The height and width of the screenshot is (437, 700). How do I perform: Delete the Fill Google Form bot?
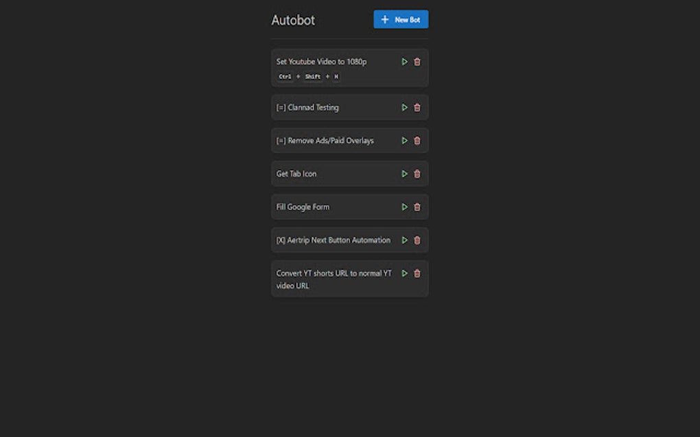(417, 206)
